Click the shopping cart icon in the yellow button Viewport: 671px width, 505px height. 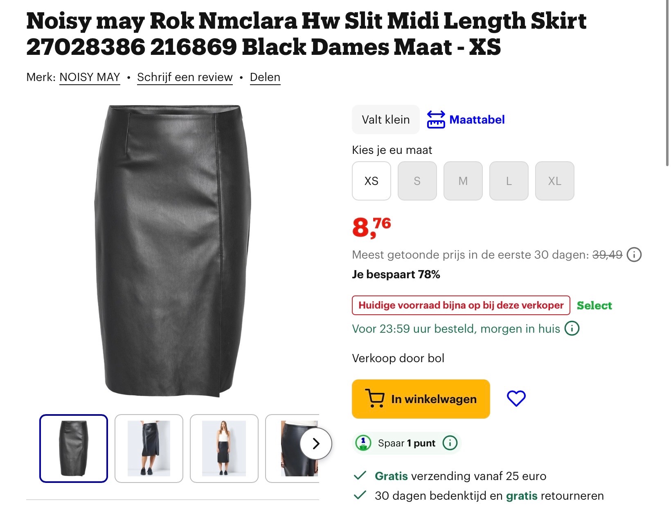pyautogui.click(x=374, y=399)
